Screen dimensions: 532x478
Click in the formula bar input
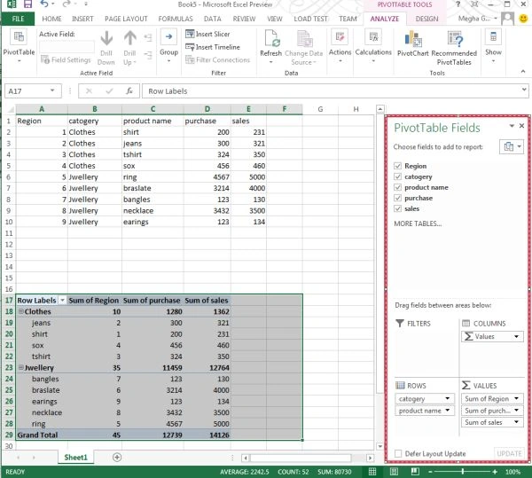point(332,91)
